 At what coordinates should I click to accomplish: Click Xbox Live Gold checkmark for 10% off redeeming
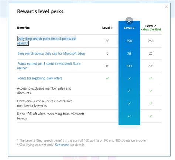(151, 116)
